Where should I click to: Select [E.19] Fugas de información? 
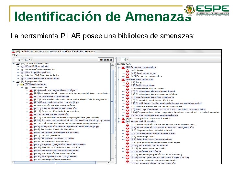coord(51,114)
